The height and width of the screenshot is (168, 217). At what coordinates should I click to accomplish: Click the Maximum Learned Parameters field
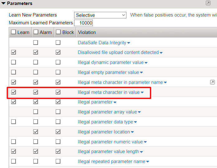(x=83, y=23)
